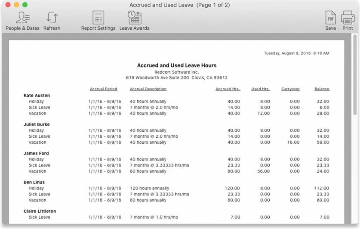Close the Accrued and Used Leave window

8,5
